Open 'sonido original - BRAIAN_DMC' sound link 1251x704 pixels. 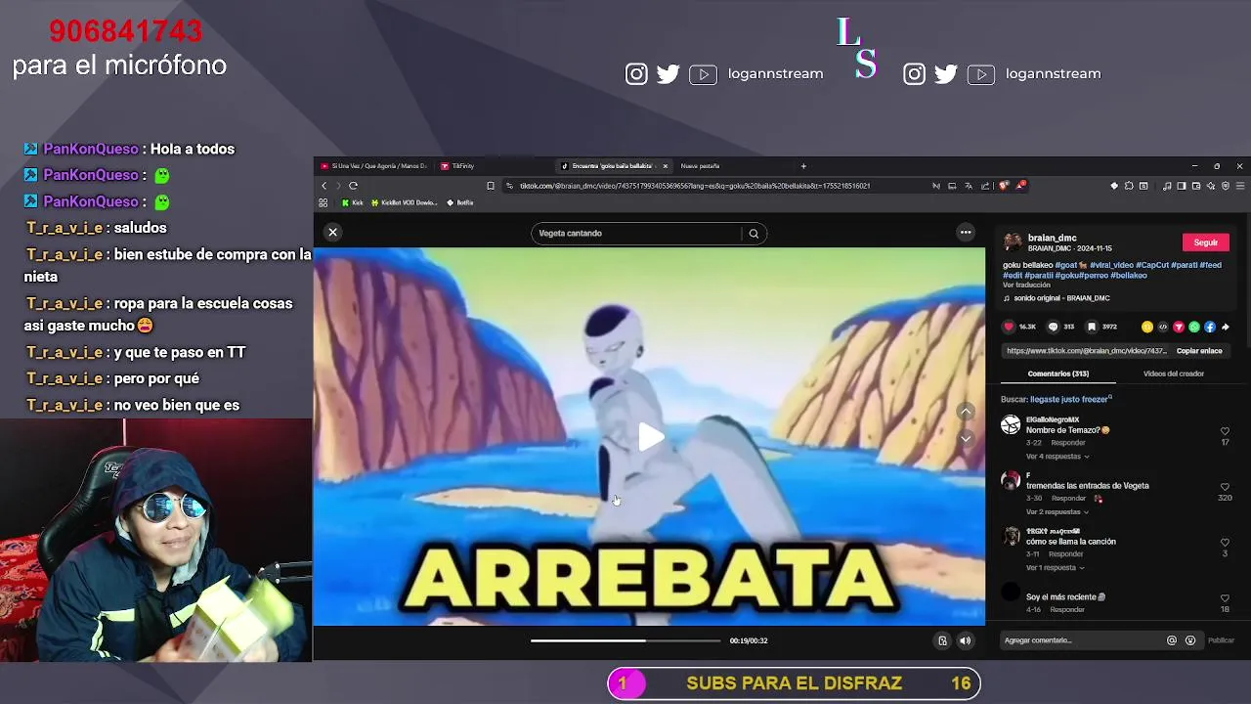pos(1061,298)
